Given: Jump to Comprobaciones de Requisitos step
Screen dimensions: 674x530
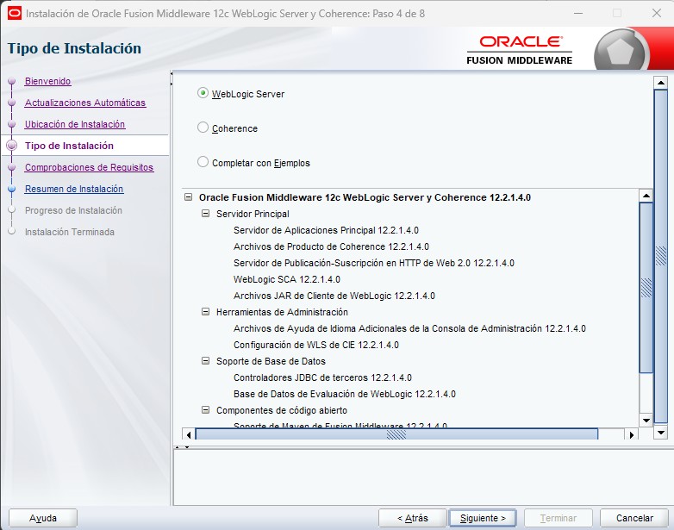Looking at the screenshot, I should (x=89, y=167).
